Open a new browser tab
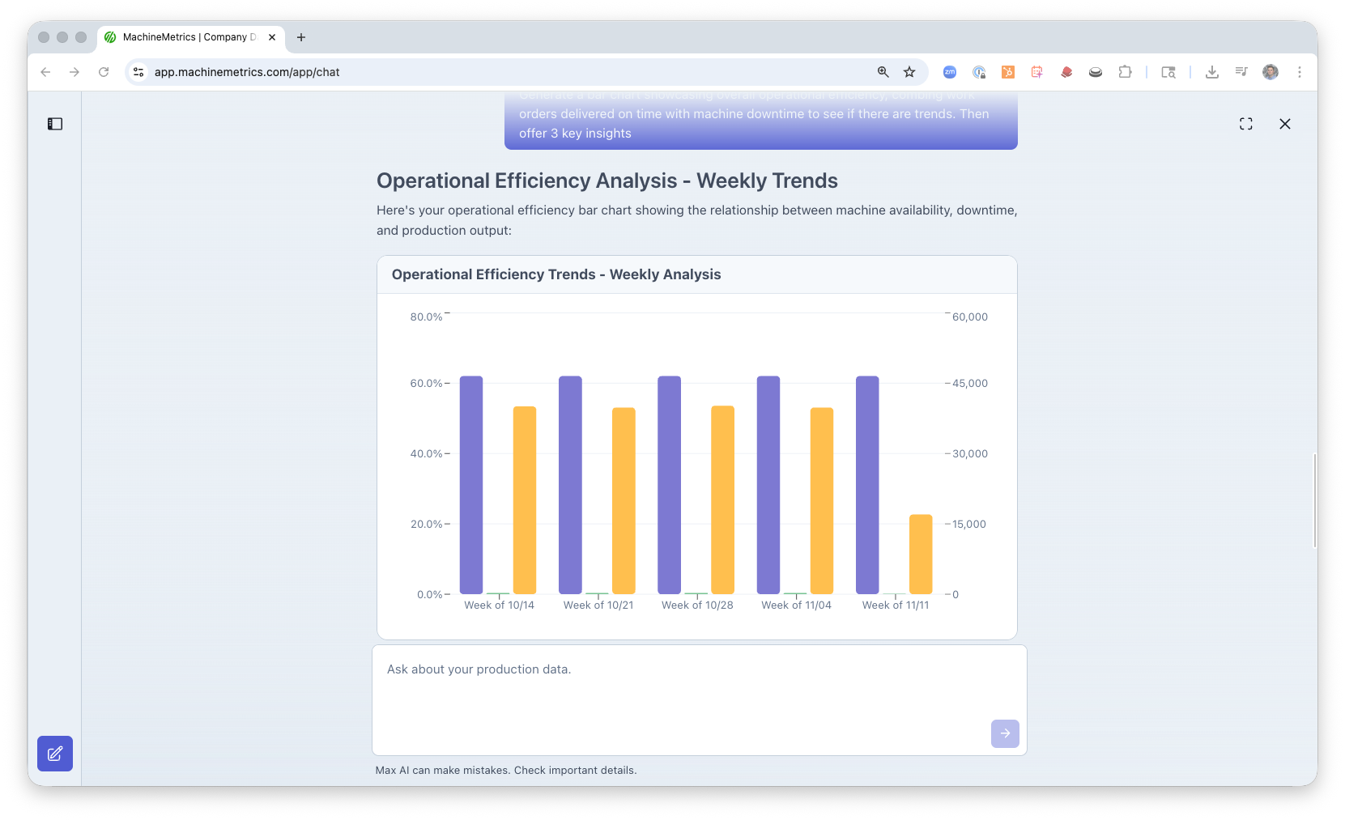The height and width of the screenshot is (820, 1345). coord(301,37)
